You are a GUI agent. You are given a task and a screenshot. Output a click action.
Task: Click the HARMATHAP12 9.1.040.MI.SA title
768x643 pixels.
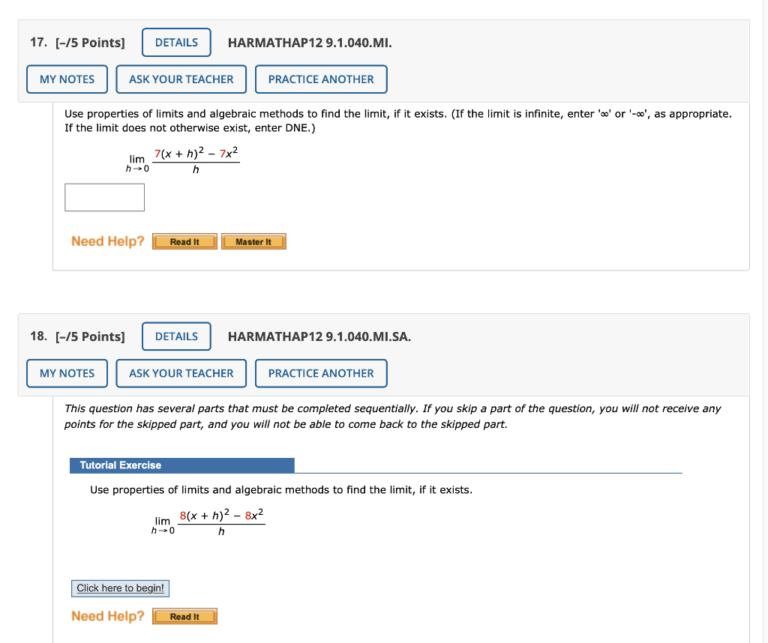pyautogui.click(x=319, y=336)
